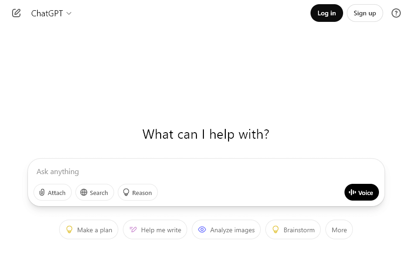Screen dimensions: 412x276
Task: Activate Reason mode
Action: click(137, 192)
